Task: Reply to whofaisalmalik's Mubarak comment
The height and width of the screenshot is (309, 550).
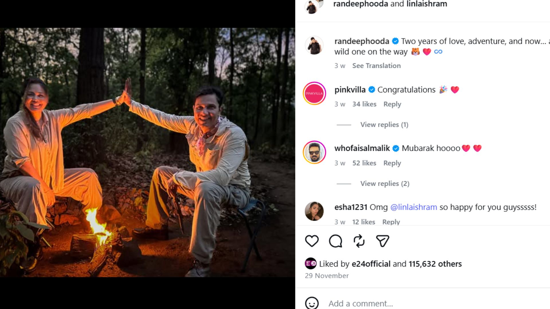Action: (x=392, y=163)
